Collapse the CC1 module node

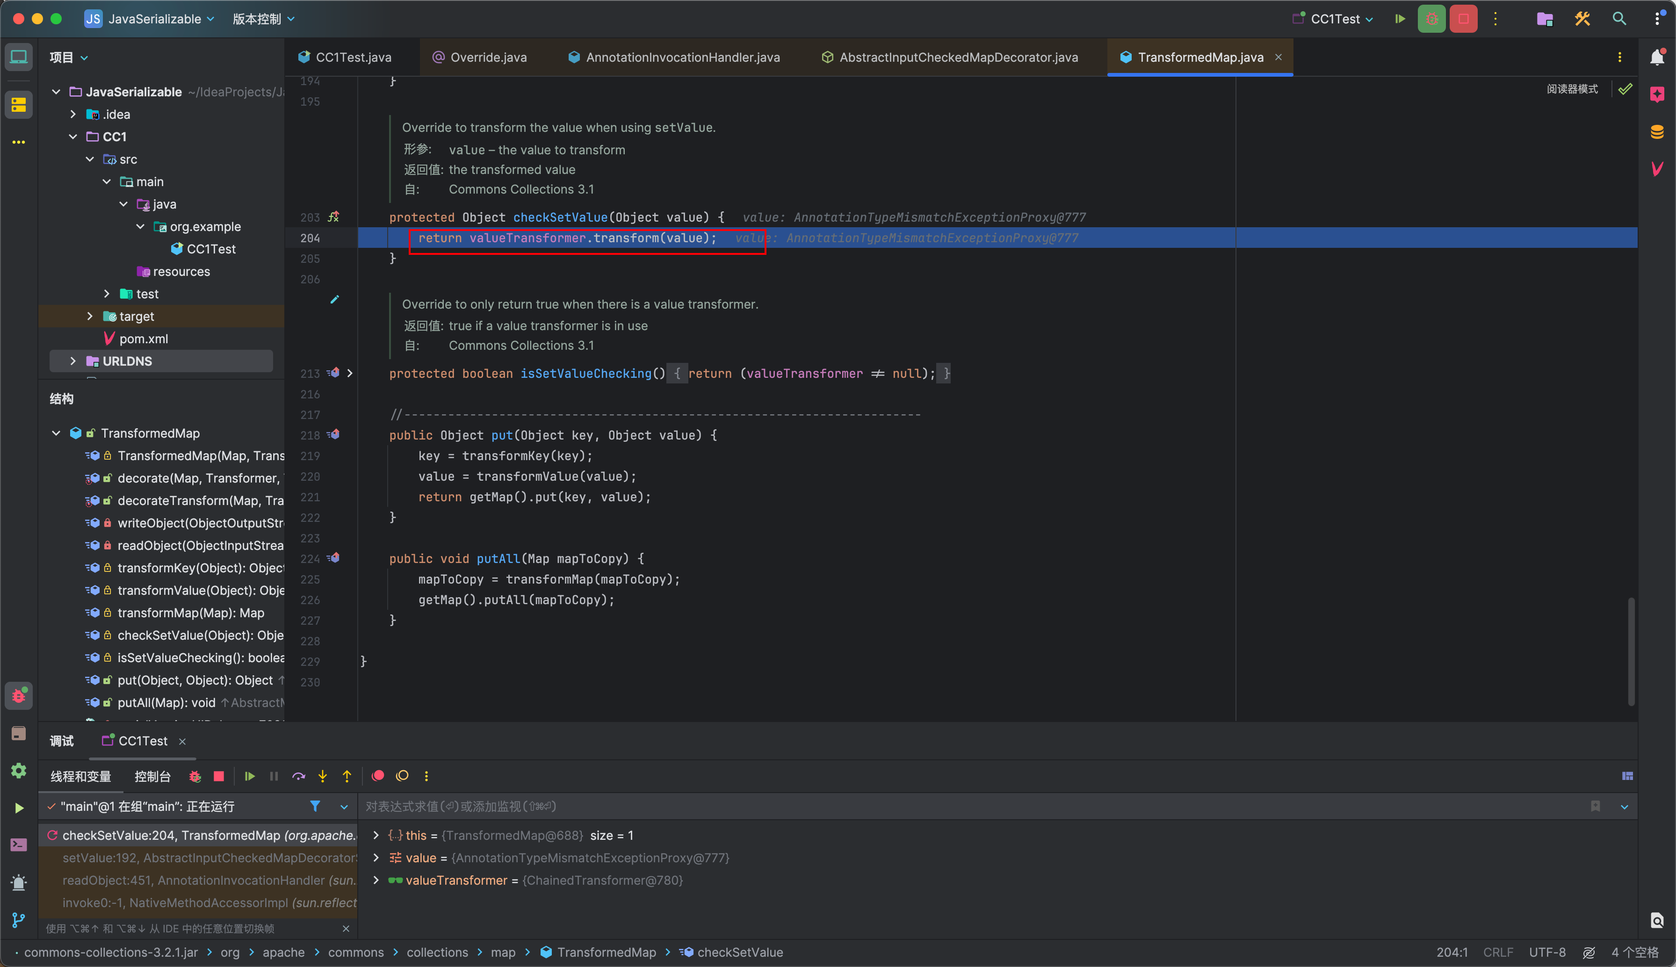(73, 137)
